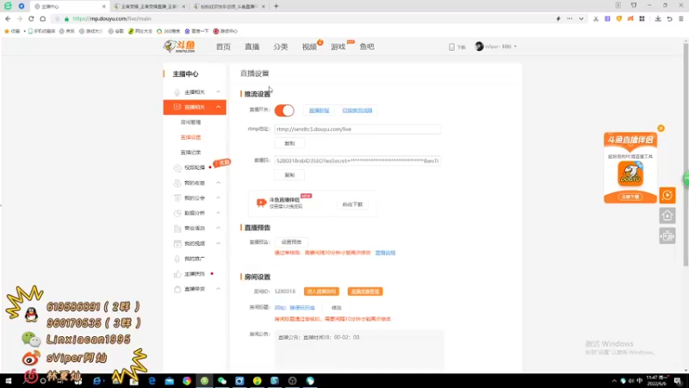Select 直播设置 in the sidebar
The width and height of the screenshot is (689, 388).
[190, 137]
